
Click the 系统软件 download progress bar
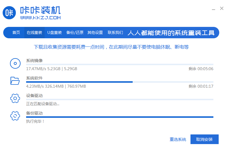(x=120, y=82)
